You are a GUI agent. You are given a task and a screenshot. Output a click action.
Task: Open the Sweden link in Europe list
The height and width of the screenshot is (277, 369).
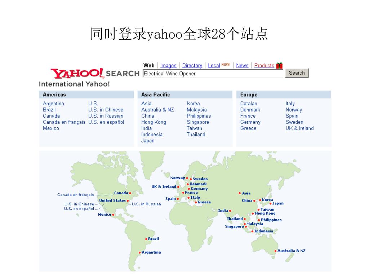[x=294, y=122]
